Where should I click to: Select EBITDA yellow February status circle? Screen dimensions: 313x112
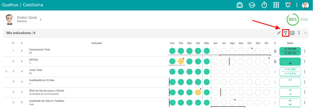coord(181,61)
